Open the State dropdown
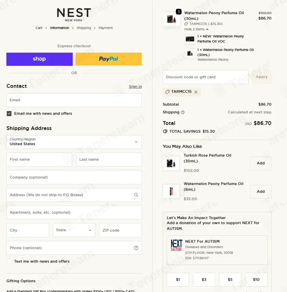Screen dimensions: 287x292 pos(74,230)
